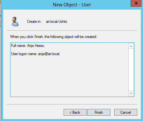Click the 'Create in:' label
This screenshot has width=143, height=121.
point(34,22)
